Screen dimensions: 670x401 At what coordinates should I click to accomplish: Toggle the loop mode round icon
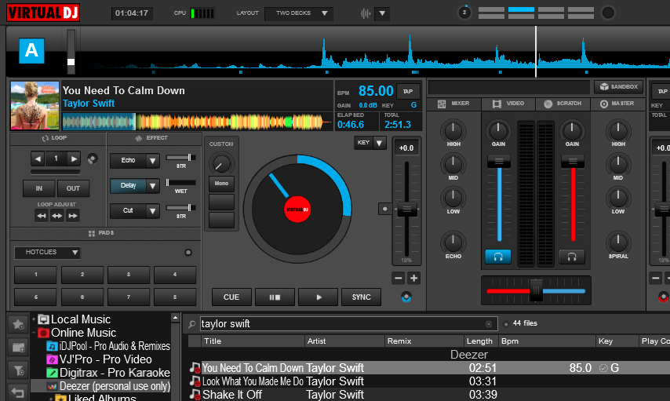[x=92, y=159]
